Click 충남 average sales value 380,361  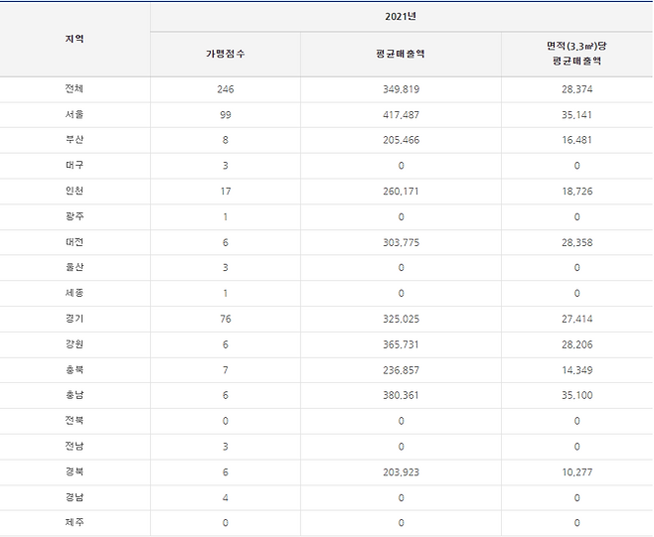click(401, 396)
